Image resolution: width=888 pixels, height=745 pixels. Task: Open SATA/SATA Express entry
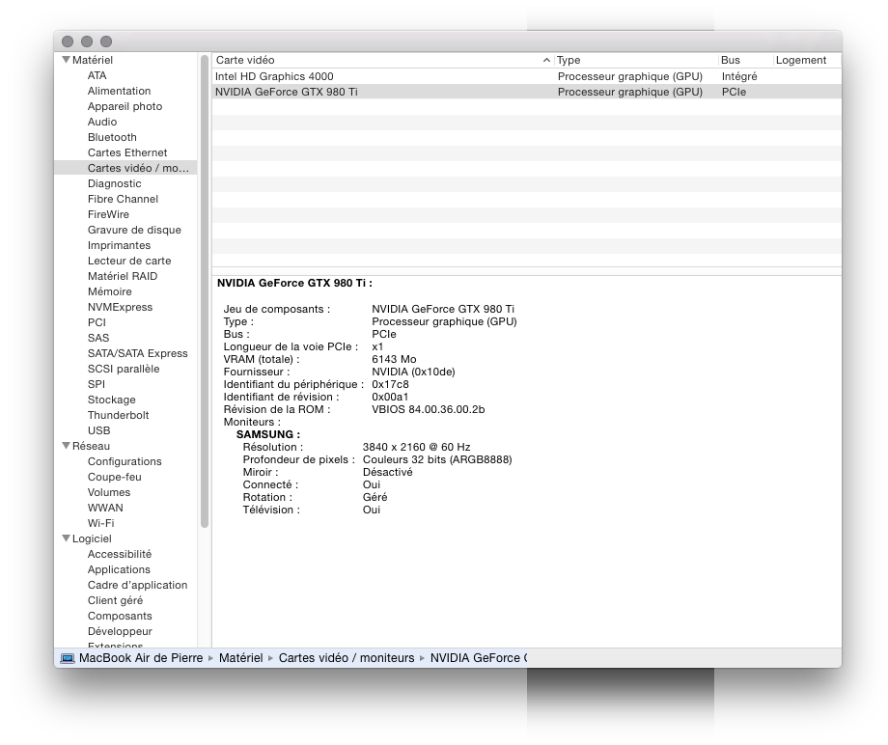pyautogui.click(x=138, y=353)
